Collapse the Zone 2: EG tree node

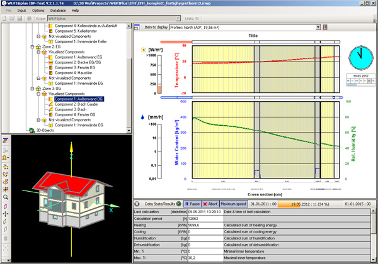(x=31, y=47)
